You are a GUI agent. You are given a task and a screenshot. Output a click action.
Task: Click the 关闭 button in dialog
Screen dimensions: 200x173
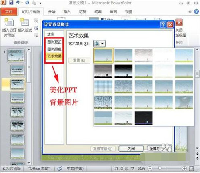131,149
